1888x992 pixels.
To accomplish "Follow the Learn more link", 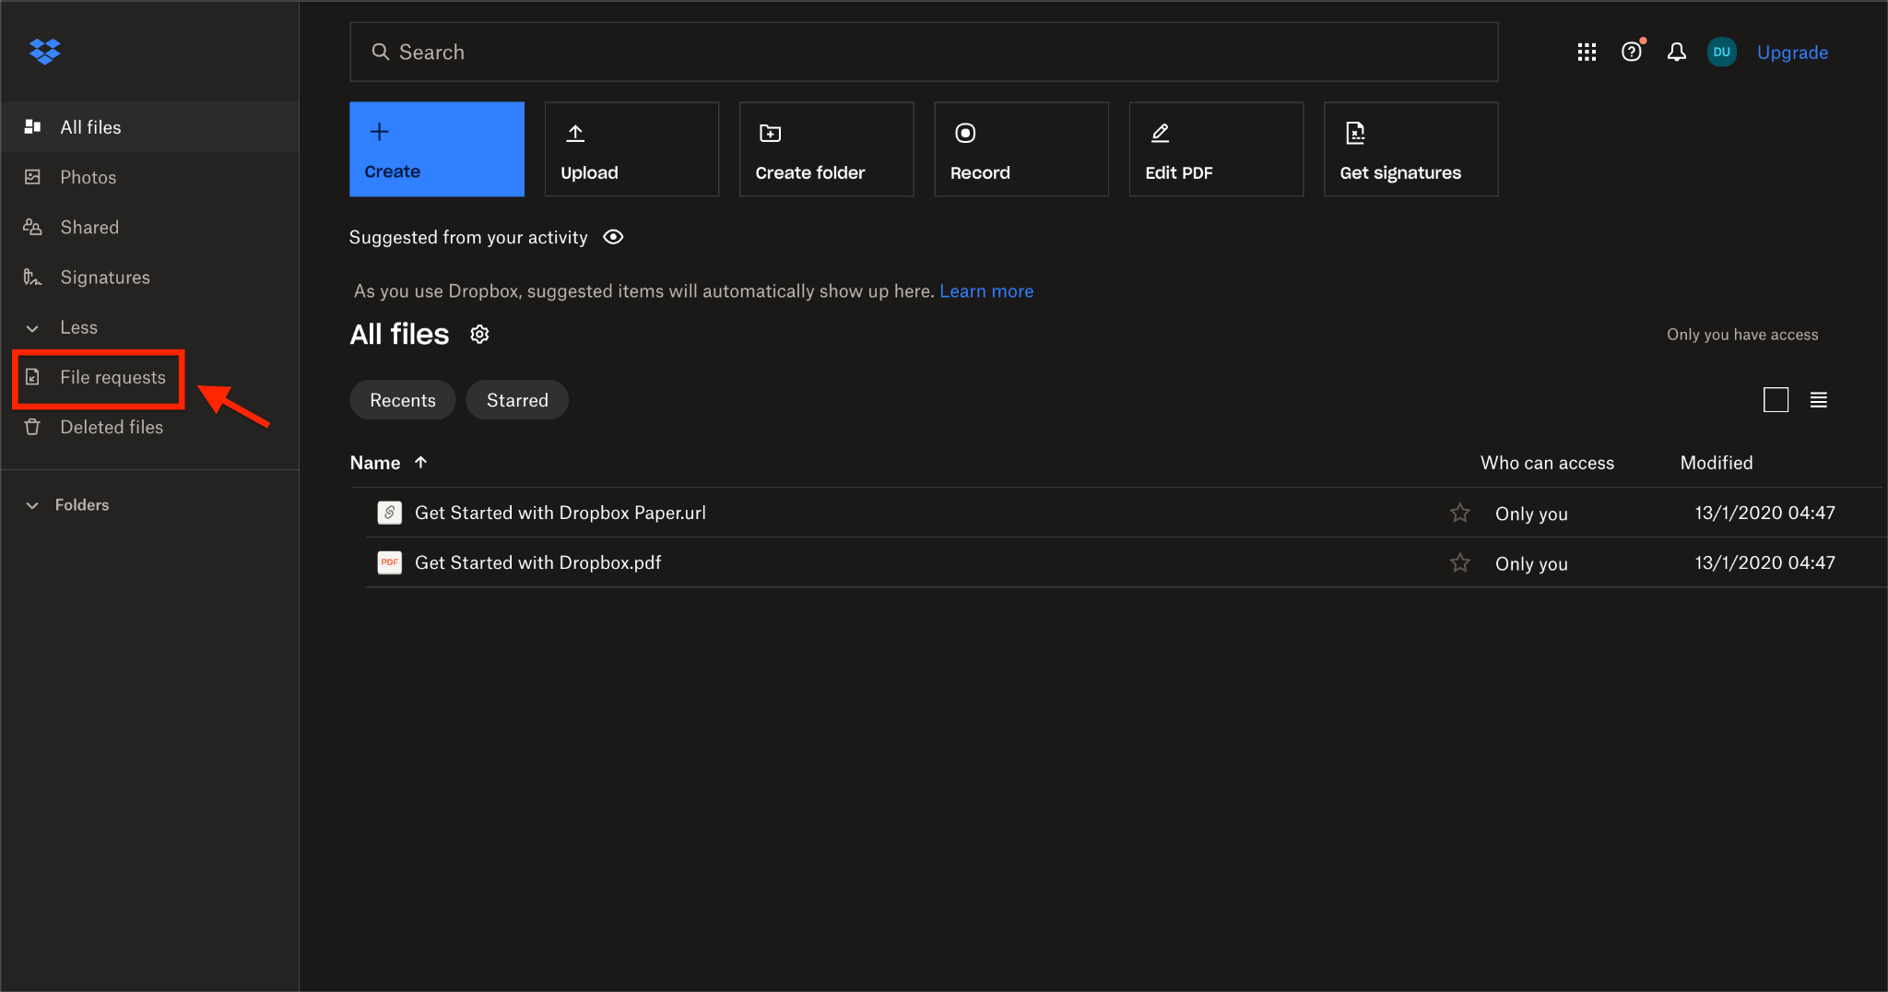I will coord(986,291).
